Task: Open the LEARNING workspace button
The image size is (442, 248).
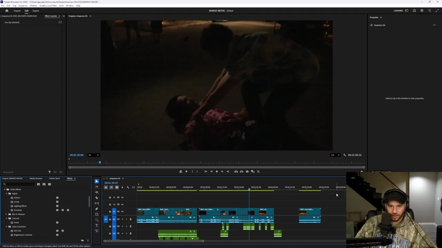Action: tap(398, 11)
